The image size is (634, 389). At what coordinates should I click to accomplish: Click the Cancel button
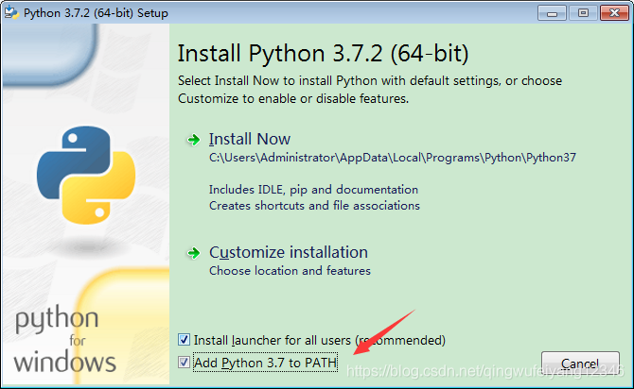[580, 364]
